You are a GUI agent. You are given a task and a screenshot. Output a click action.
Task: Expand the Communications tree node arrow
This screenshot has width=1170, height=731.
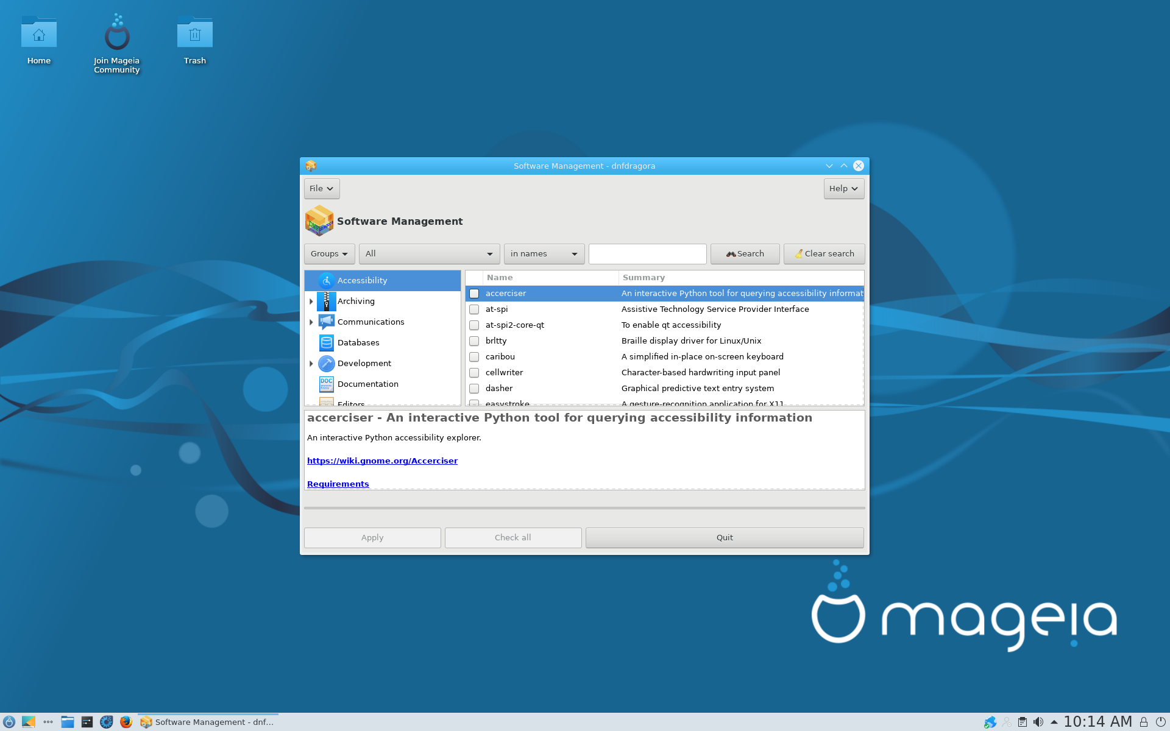[x=311, y=322]
